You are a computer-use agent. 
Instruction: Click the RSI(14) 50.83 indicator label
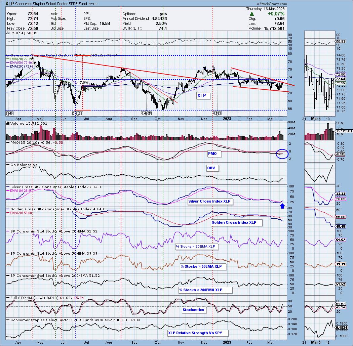point(24,33)
